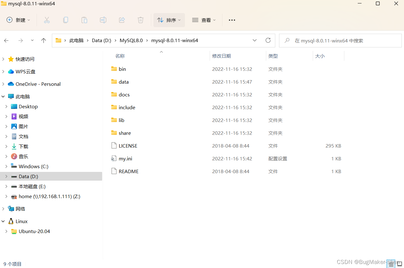404x268 pixels.
Task: Open the bin folder icon
Action: coord(114,69)
